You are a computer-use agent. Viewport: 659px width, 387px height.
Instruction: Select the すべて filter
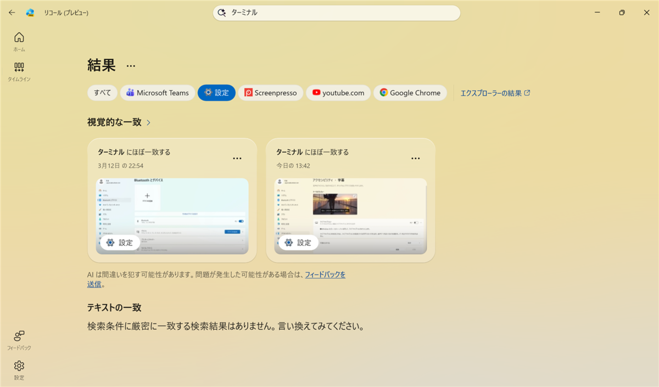(x=103, y=93)
